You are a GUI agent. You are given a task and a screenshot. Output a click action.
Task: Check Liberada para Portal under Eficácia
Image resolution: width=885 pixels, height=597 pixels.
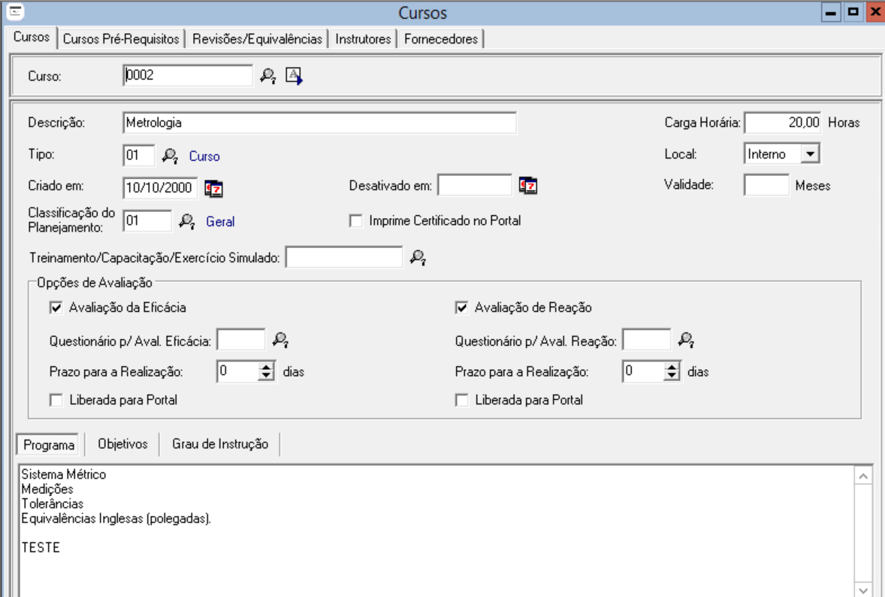pos(56,401)
